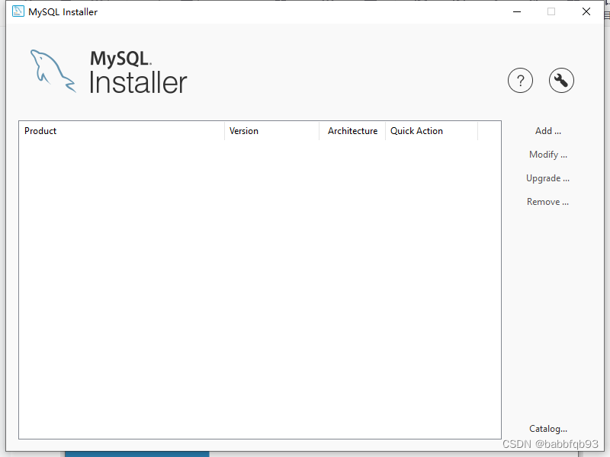Click the Upgrade ... button
The height and width of the screenshot is (457, 610).
click(x=547, y=178)
